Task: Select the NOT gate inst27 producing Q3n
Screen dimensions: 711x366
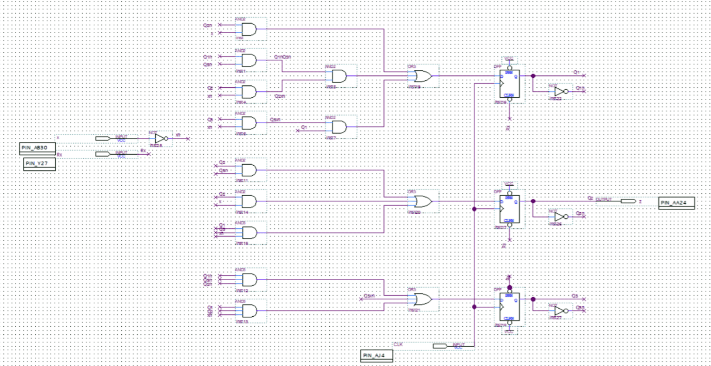Action: [561, 311]
